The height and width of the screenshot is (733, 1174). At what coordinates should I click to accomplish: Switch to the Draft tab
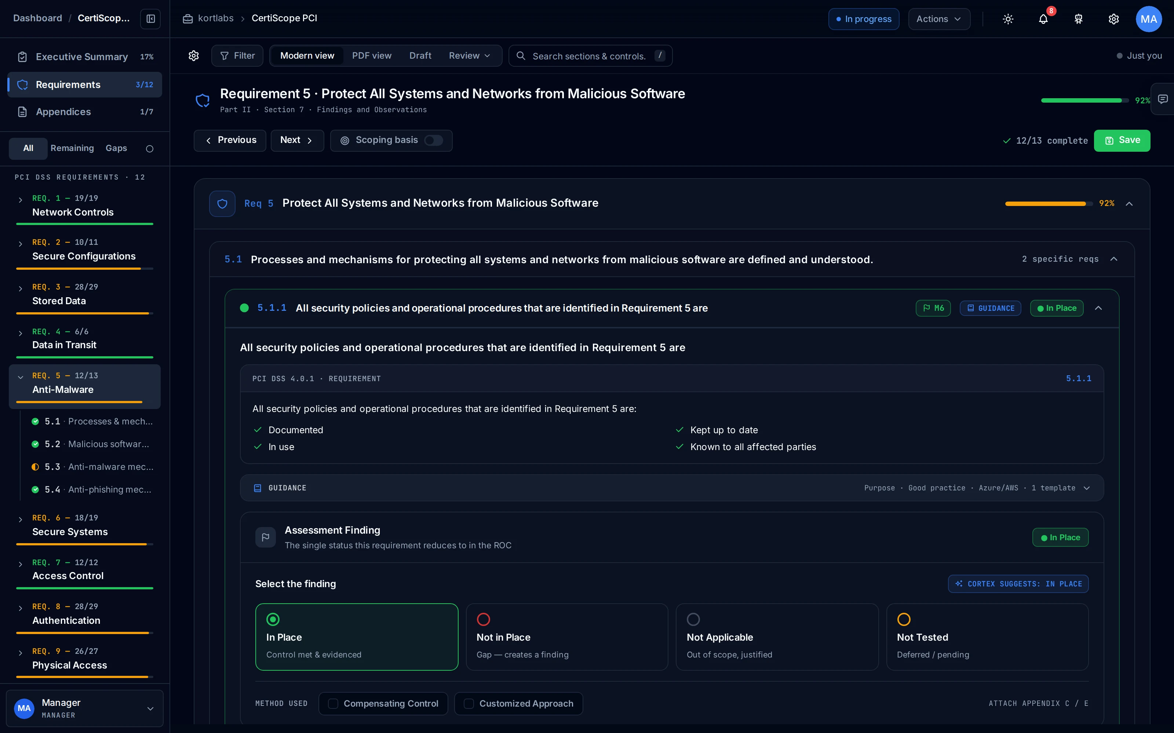[420, 56]
